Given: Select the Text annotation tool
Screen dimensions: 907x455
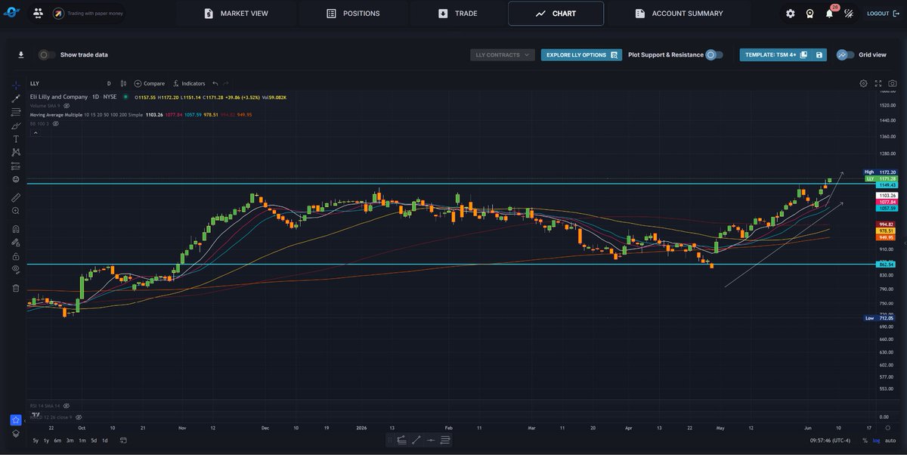Looking at the screenshot, I should pyautogui.click(x=16, y=139).
